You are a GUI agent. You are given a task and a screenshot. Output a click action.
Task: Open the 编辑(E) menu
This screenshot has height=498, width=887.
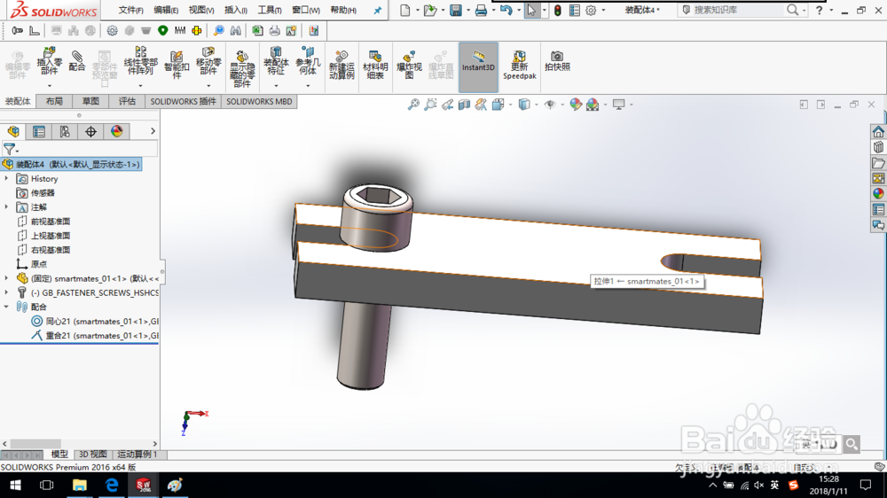pyautogui.click(x=166, y=10)
